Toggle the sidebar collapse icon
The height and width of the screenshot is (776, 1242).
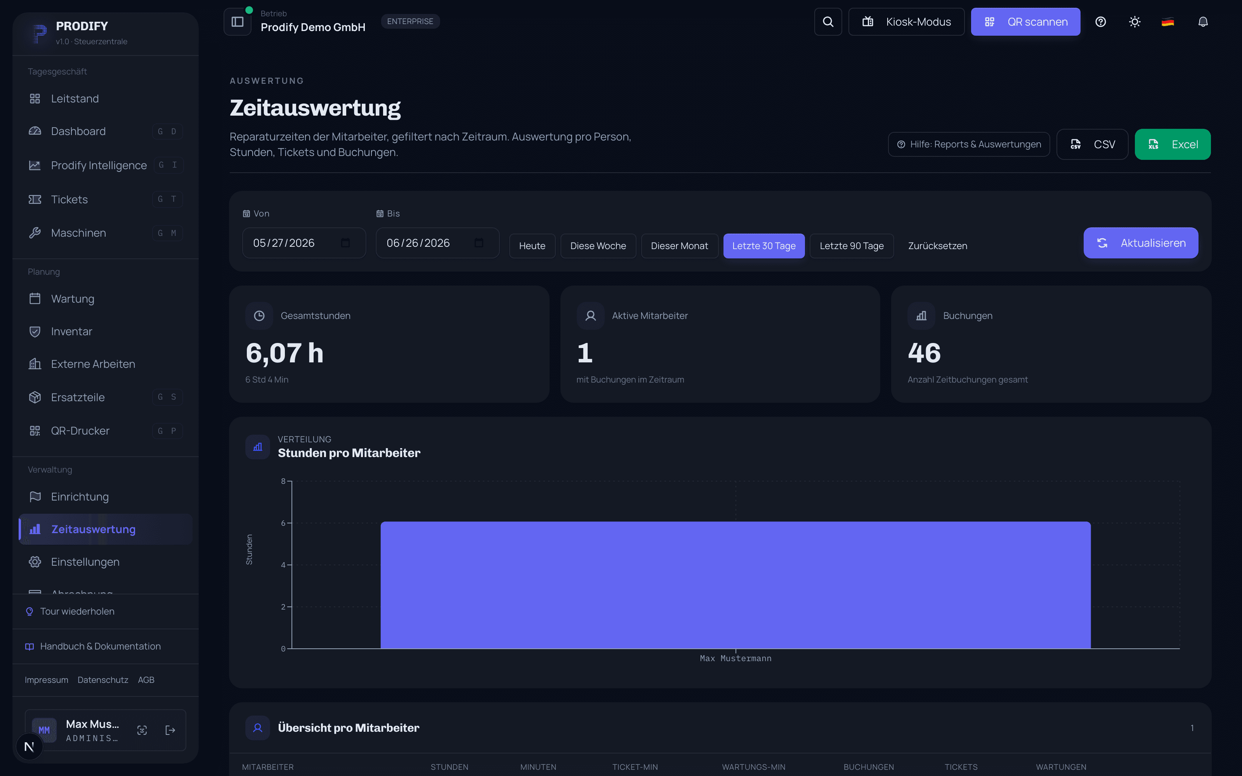pos(238,22)
